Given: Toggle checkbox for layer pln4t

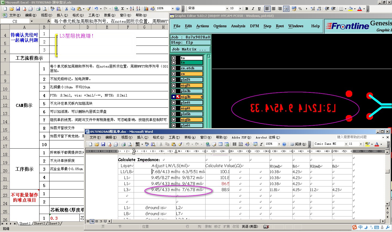Looking at the screenshot, I should 174,103.
